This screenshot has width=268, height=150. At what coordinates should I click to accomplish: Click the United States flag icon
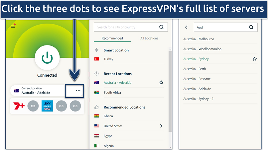click(x=96, y=126)
